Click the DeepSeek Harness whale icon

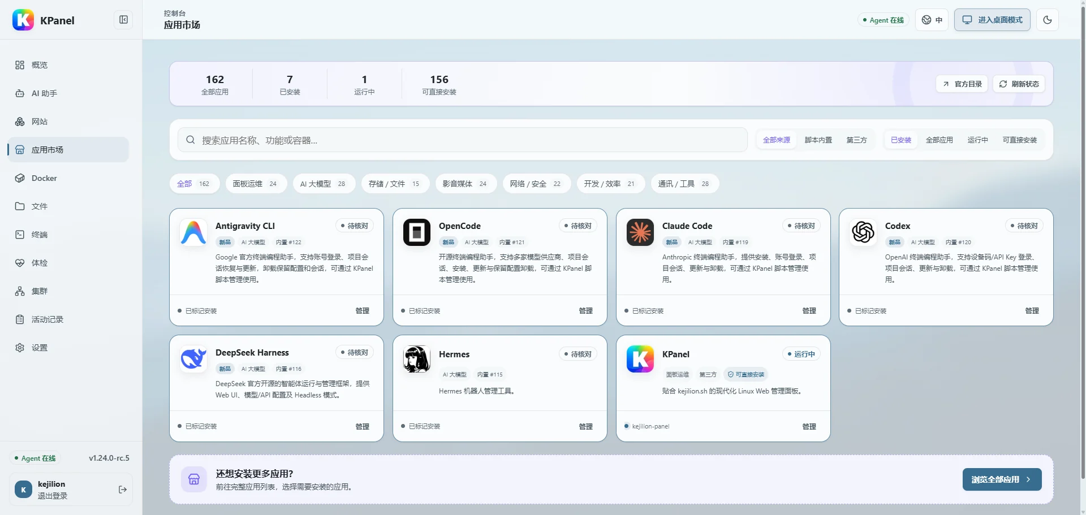click(193, 359)
